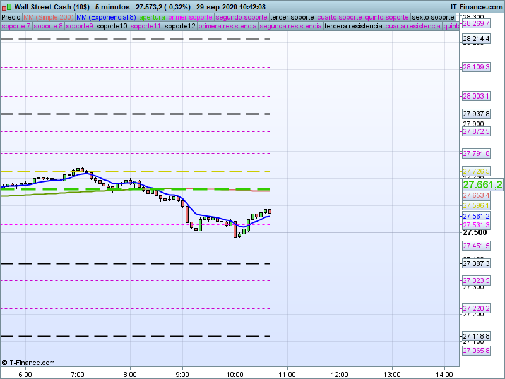Select the soporte 8 label
This screenshot has width=505, height=379.
coord(49,26)
